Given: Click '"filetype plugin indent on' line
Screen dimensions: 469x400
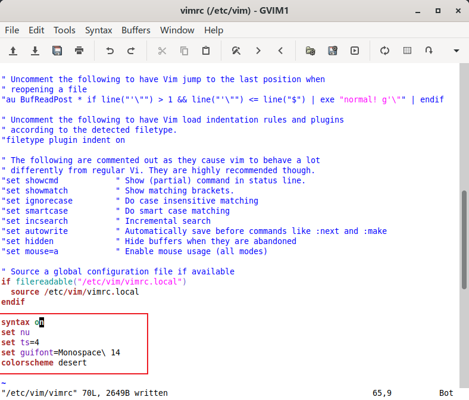Looking at the screenshot, I should pos(63,140).
